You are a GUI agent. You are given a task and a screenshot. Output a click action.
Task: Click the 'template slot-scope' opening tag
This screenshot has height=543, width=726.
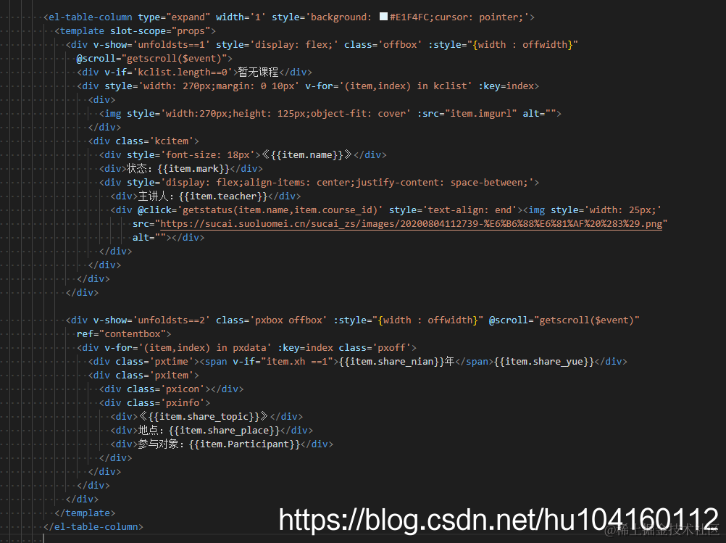coord(135,31)
